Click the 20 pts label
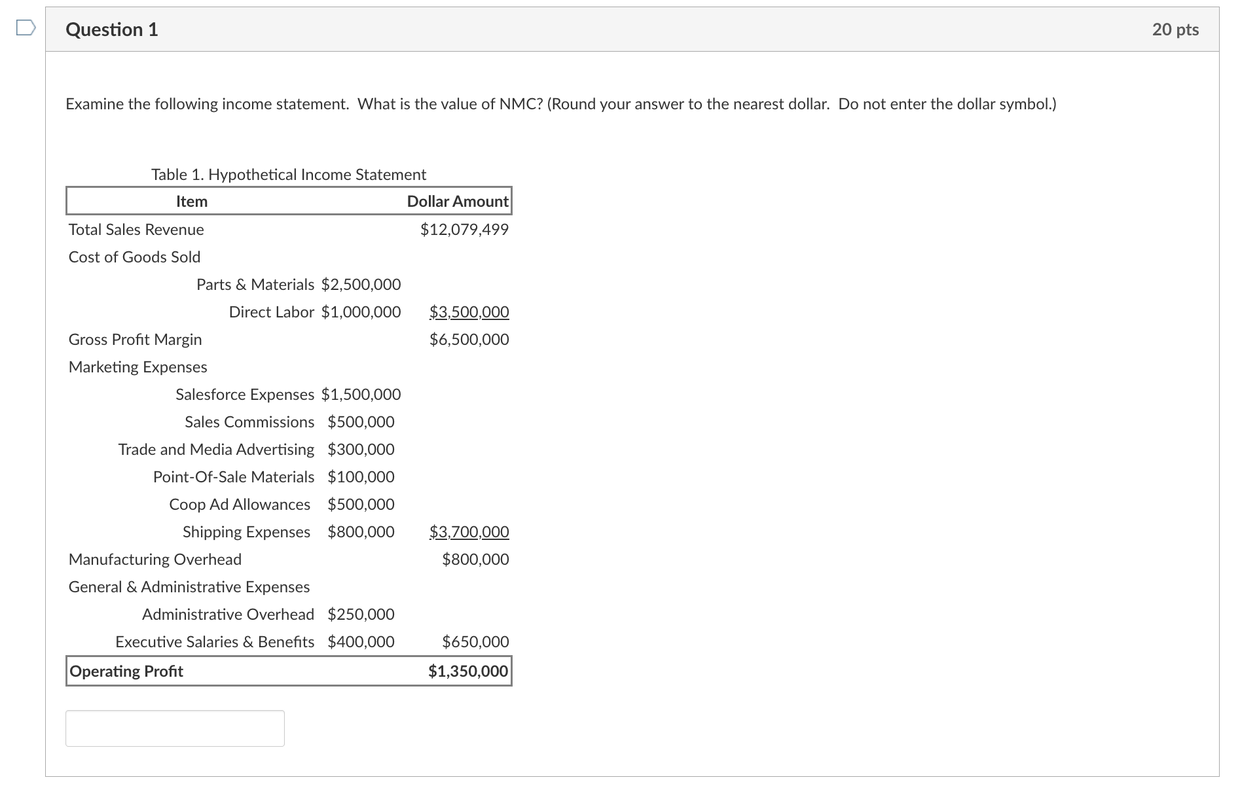The width and height of the screenshot is (1240, 805). 1175,29
